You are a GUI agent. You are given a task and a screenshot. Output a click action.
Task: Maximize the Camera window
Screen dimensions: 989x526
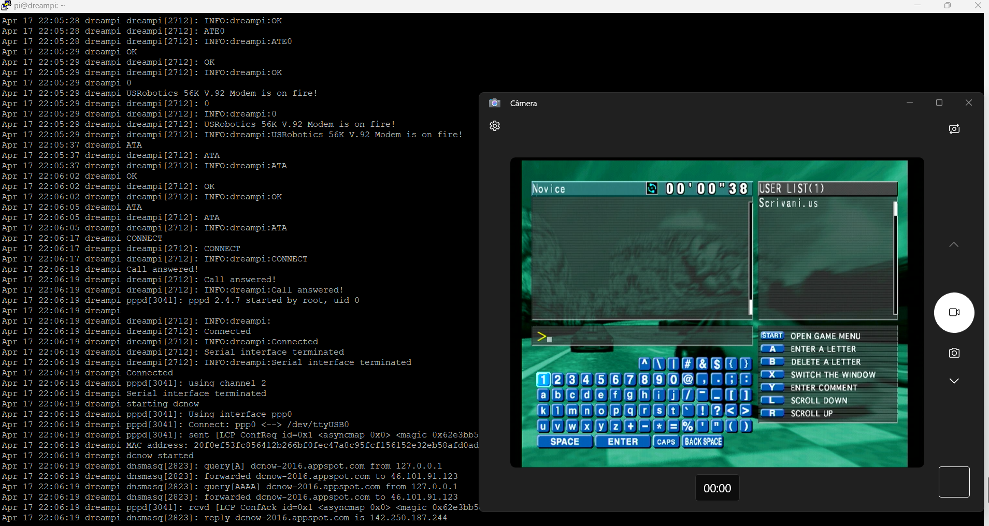939,103
